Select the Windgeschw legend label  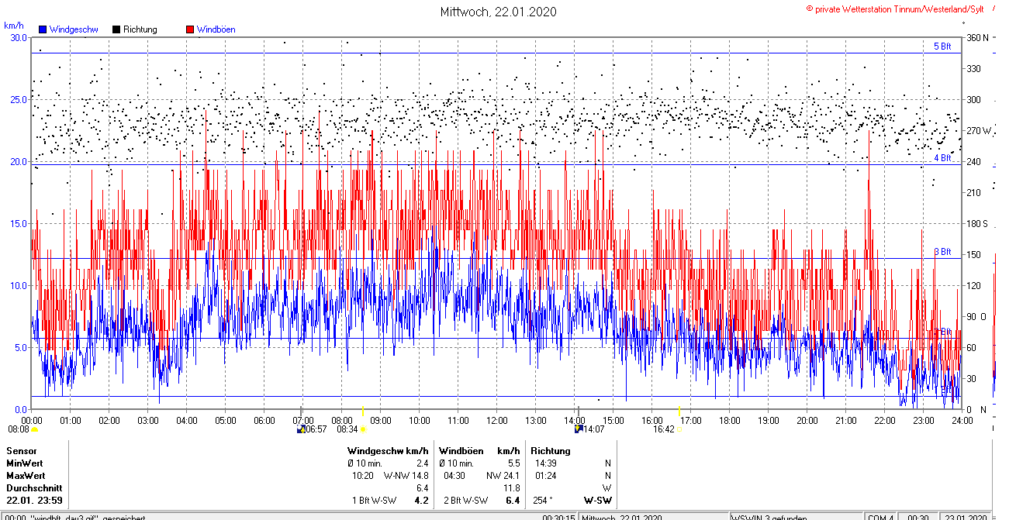point(74,29)
